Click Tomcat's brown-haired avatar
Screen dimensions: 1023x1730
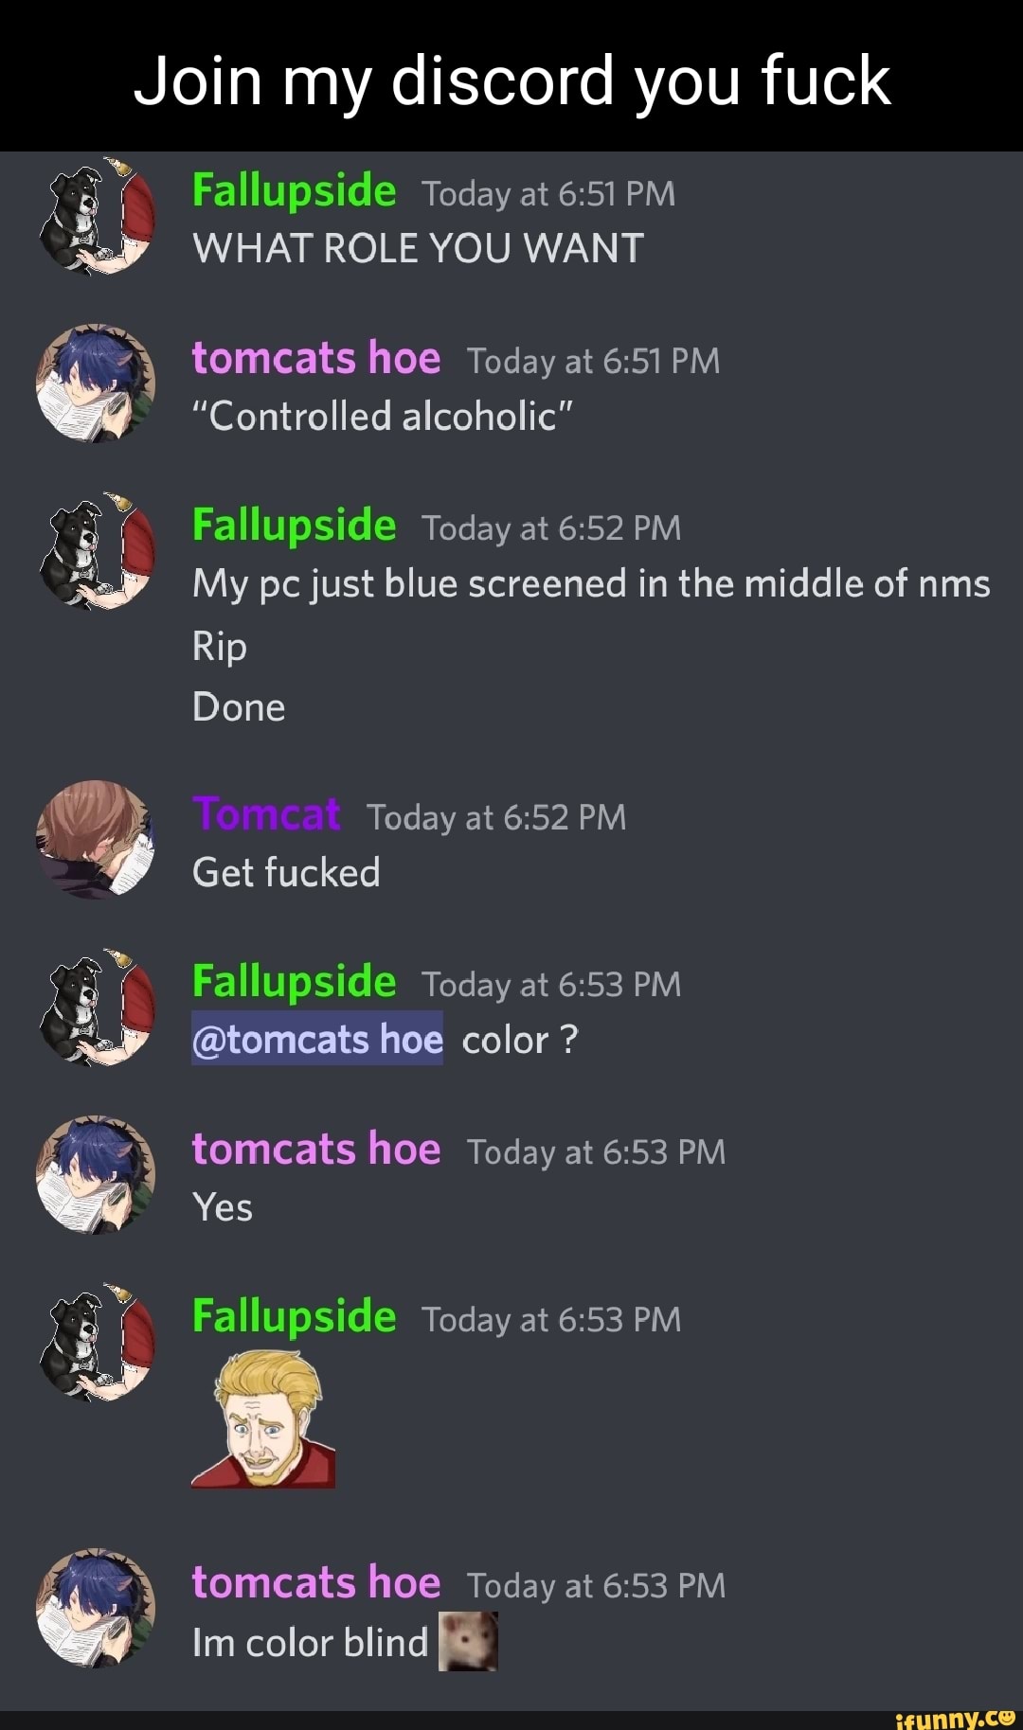[96, 839]
